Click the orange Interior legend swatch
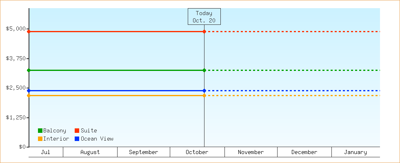400x163 pixels. 40,139
